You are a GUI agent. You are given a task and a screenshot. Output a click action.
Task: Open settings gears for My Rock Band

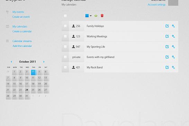click(x=173, y=67)
